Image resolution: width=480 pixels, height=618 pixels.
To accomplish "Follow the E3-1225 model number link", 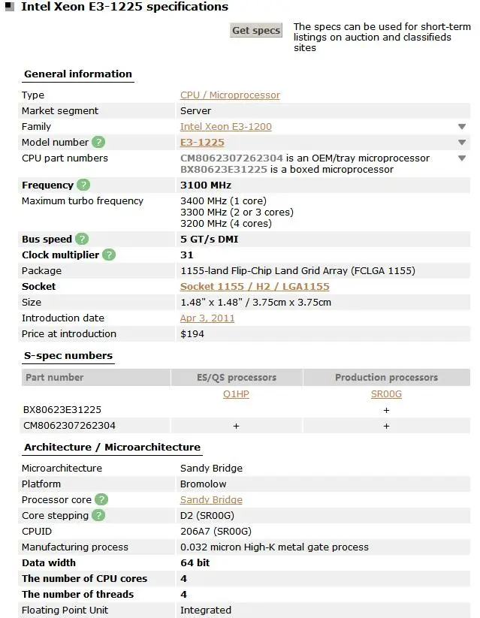I will pyautogui.click(x=202, y=142).
